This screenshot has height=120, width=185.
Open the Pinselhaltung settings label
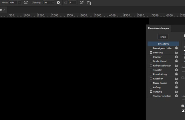(x=160, y=74)
